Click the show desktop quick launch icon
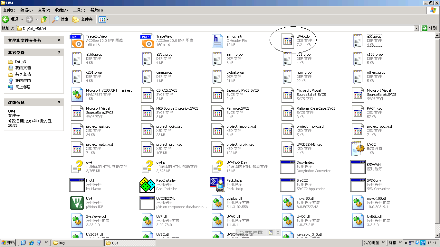Screen dimensions: 440x247 coord(24,243)
